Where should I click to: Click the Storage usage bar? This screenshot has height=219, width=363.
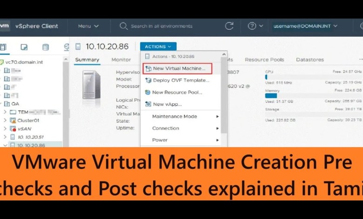click(313, 114)
